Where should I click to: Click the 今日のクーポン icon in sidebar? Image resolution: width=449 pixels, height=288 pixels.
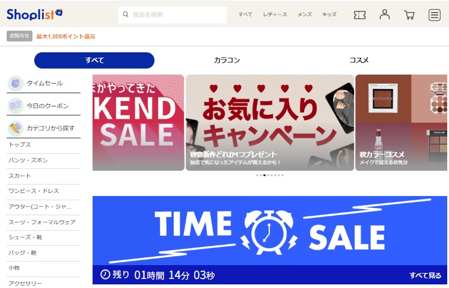(x=15, y=106)
